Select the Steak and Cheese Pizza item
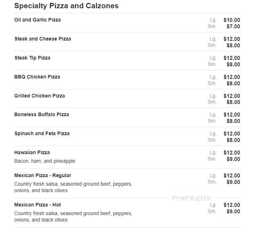 point(43,39)
